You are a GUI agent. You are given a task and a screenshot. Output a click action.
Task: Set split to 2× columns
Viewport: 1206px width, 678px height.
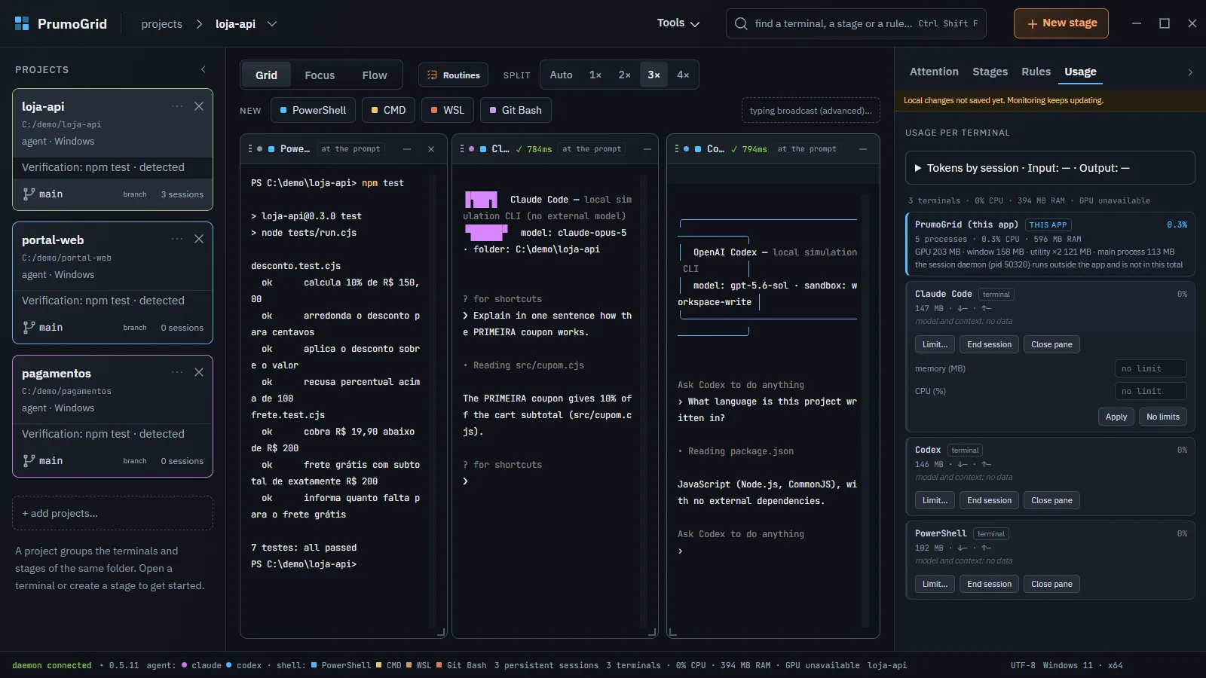[624, 75]
